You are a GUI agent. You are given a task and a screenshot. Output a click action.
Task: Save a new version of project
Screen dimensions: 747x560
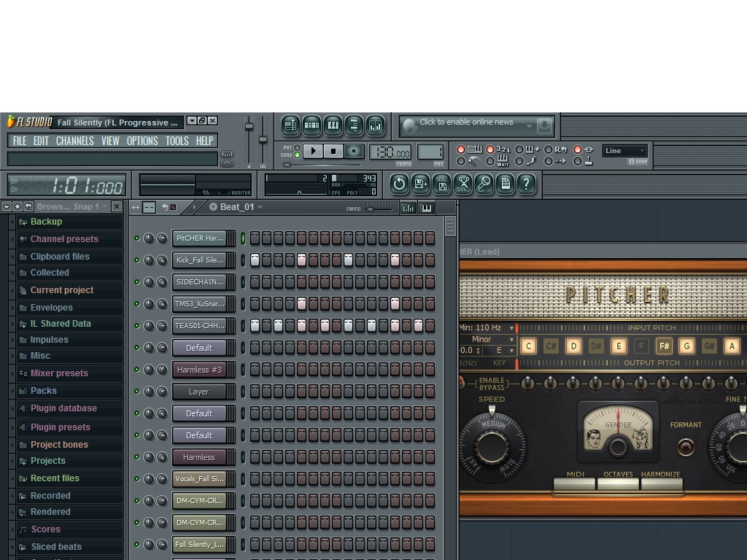click(x=421, y=184)
